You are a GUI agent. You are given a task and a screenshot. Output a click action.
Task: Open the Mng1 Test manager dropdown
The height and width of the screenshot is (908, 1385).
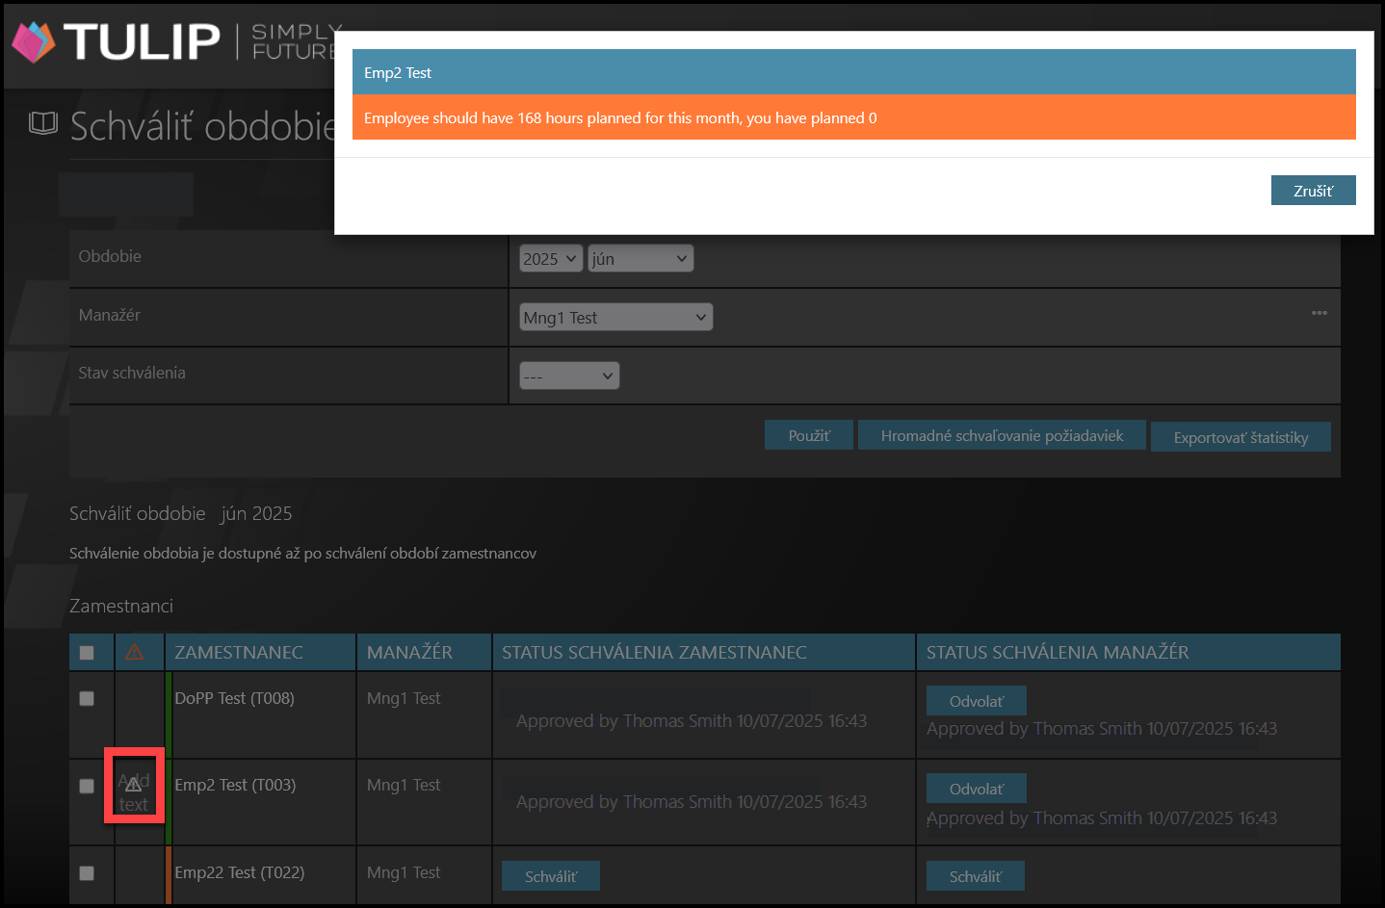(x=615, y=318)
